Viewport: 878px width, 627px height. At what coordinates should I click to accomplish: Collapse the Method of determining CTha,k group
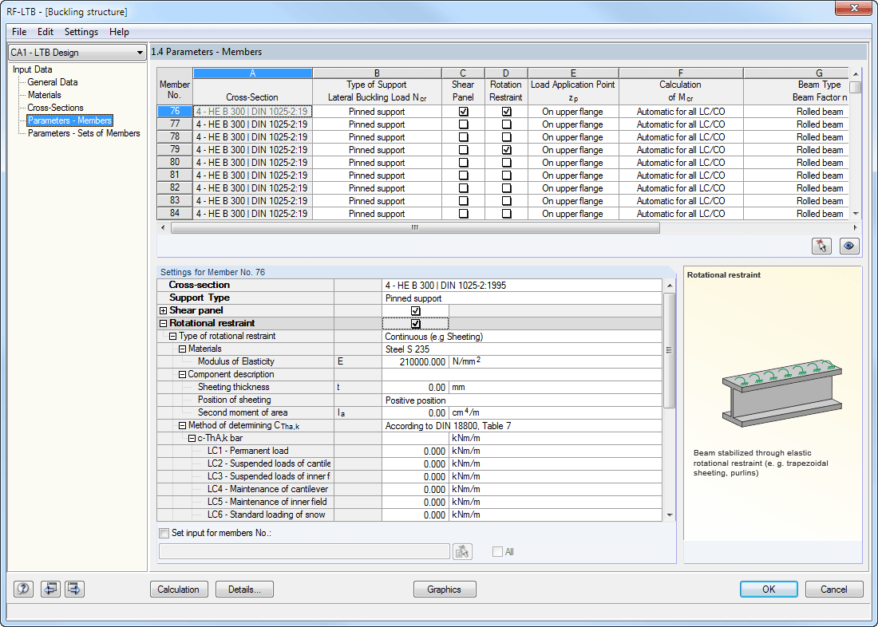pos(183,426)
